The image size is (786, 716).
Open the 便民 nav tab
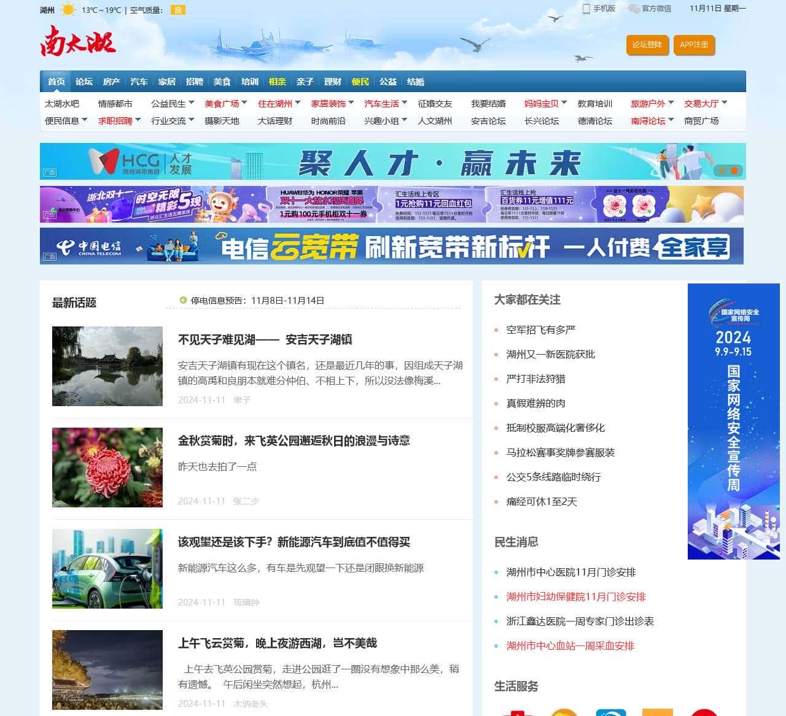click(x=360, y=82)
